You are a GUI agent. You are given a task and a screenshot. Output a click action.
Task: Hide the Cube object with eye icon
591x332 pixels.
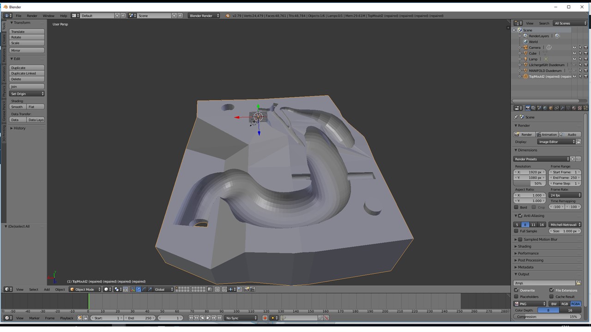click(574, 53)
